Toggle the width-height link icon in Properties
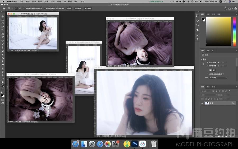This screenshot has width=238, height=149. click(x=203, y=64)
